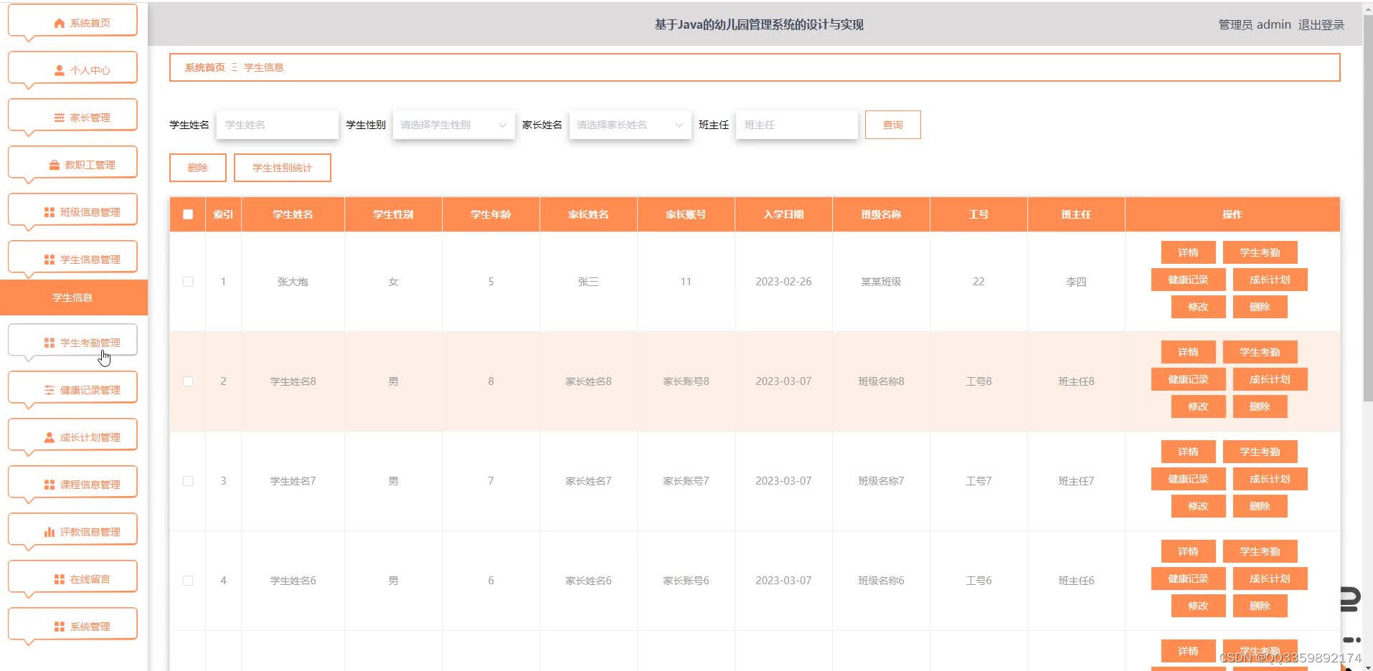Screen dimensions: 1373x671
Task: Click the person icon beside 成长计划管理
Action: [x=49, y=437]
